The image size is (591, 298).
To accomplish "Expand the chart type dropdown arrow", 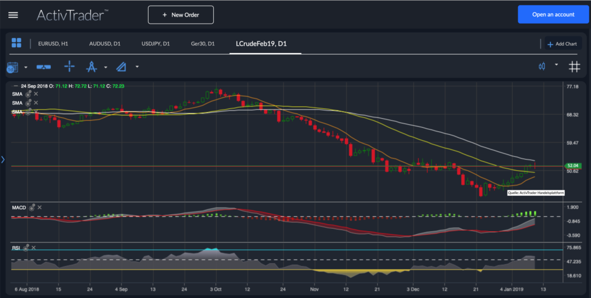I will click(x=556, y=64).
